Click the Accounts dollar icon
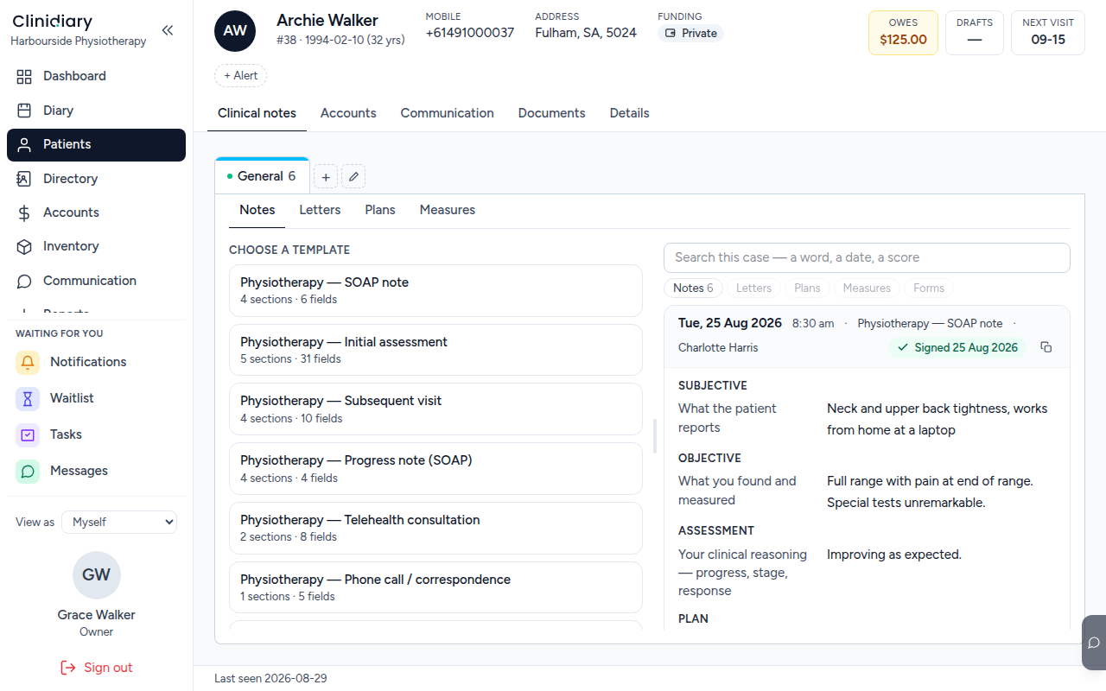 tap(24, 212)
